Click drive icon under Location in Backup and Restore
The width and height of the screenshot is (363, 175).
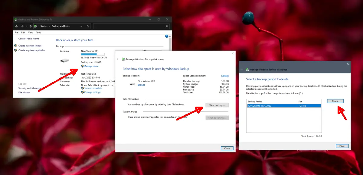coord(65,61)
